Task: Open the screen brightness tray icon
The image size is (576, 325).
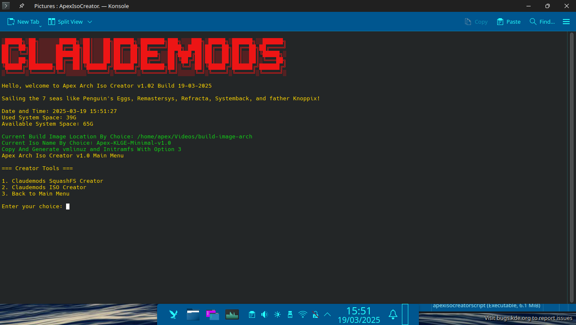Action: click(277, 314)
